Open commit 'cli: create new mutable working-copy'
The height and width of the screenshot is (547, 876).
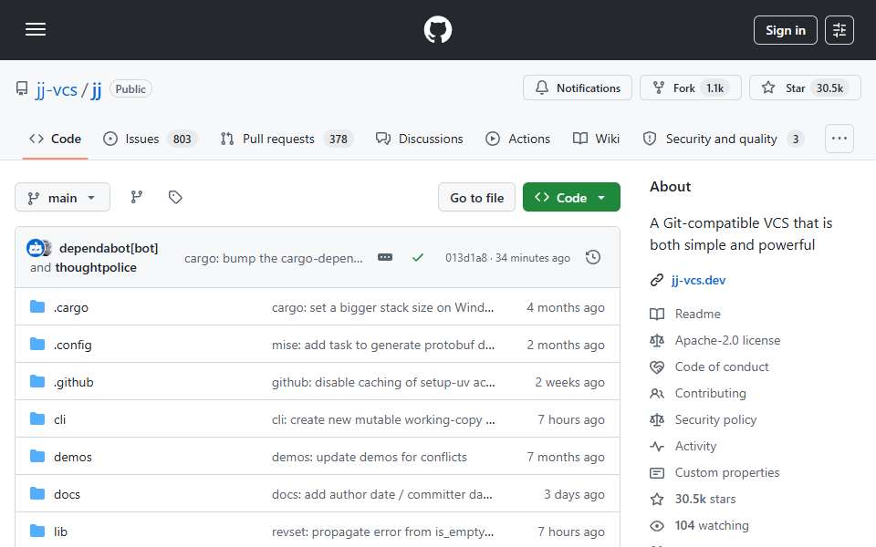[382, 419]
